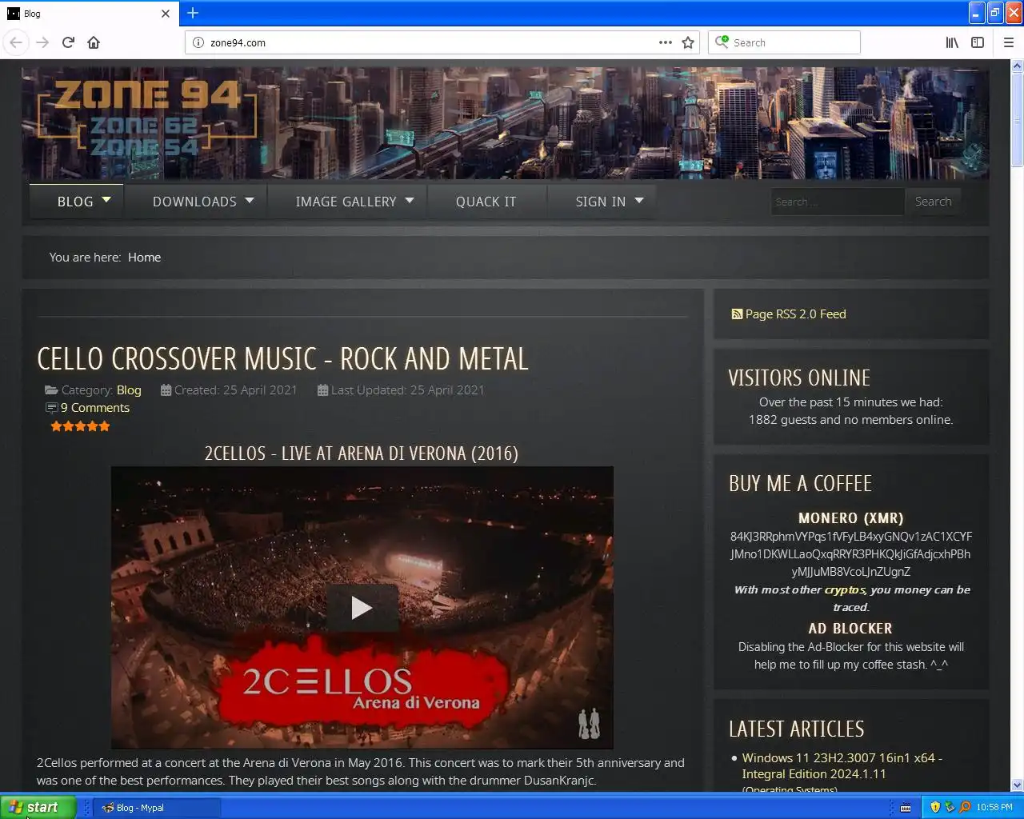Screen dimensions: 1024x819
Task: Click the Created calendar icon
Action: 166,390
